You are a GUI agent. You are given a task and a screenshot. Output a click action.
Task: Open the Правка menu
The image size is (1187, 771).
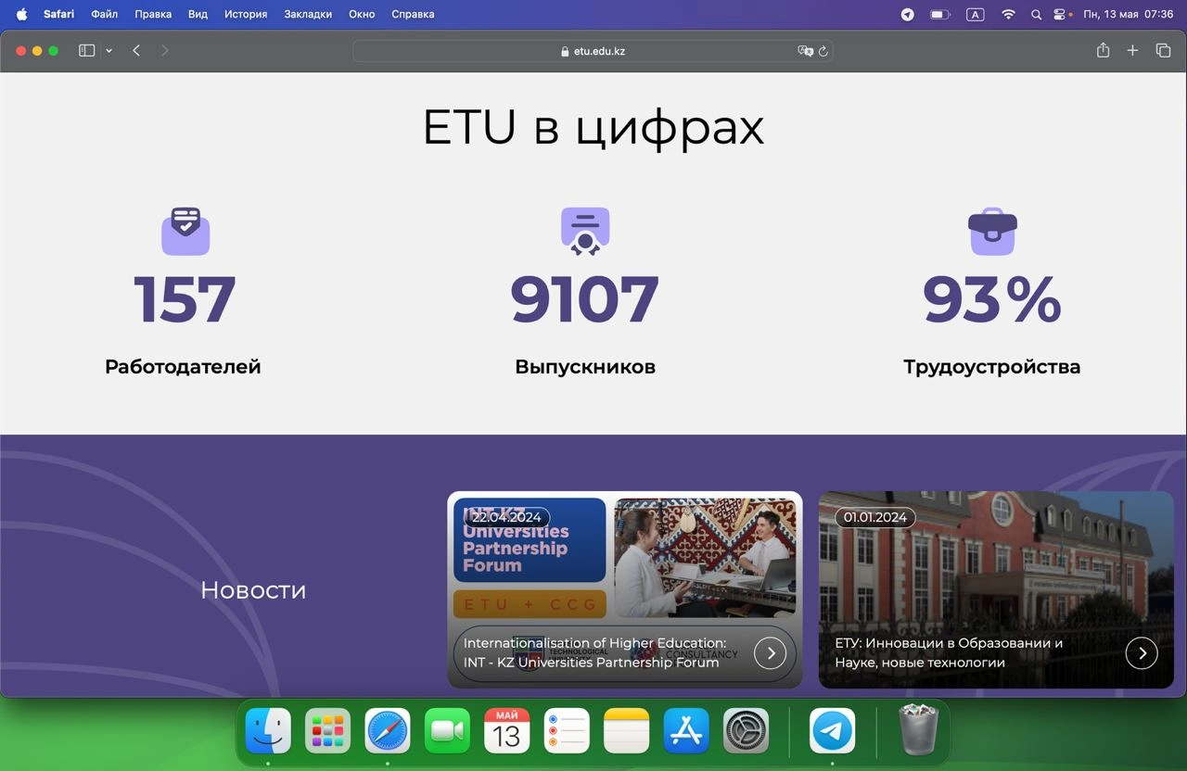point(153,14)
